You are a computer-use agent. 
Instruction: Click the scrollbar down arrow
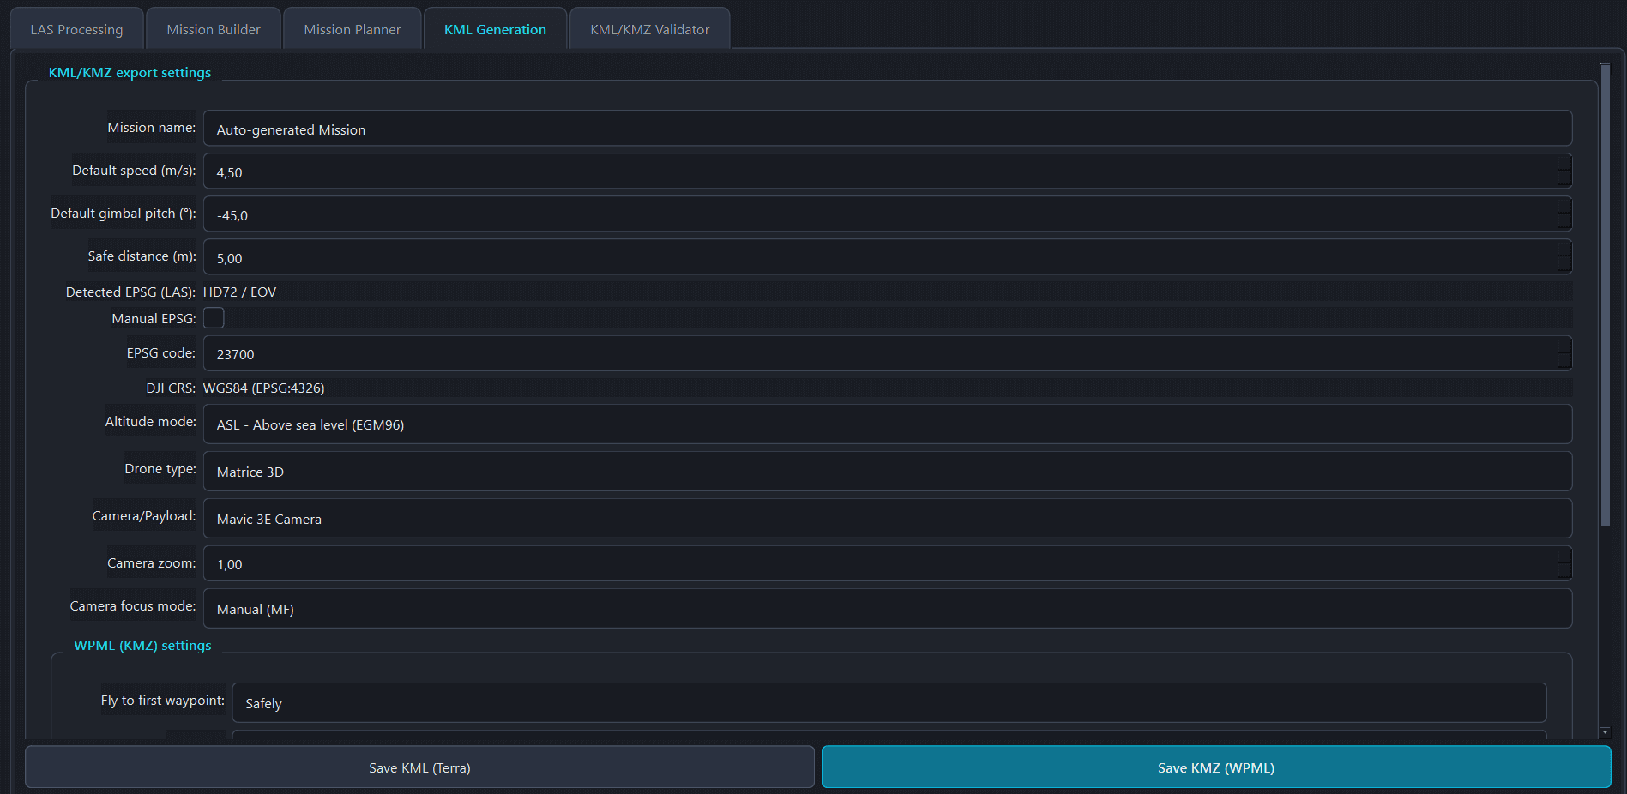1605,732
